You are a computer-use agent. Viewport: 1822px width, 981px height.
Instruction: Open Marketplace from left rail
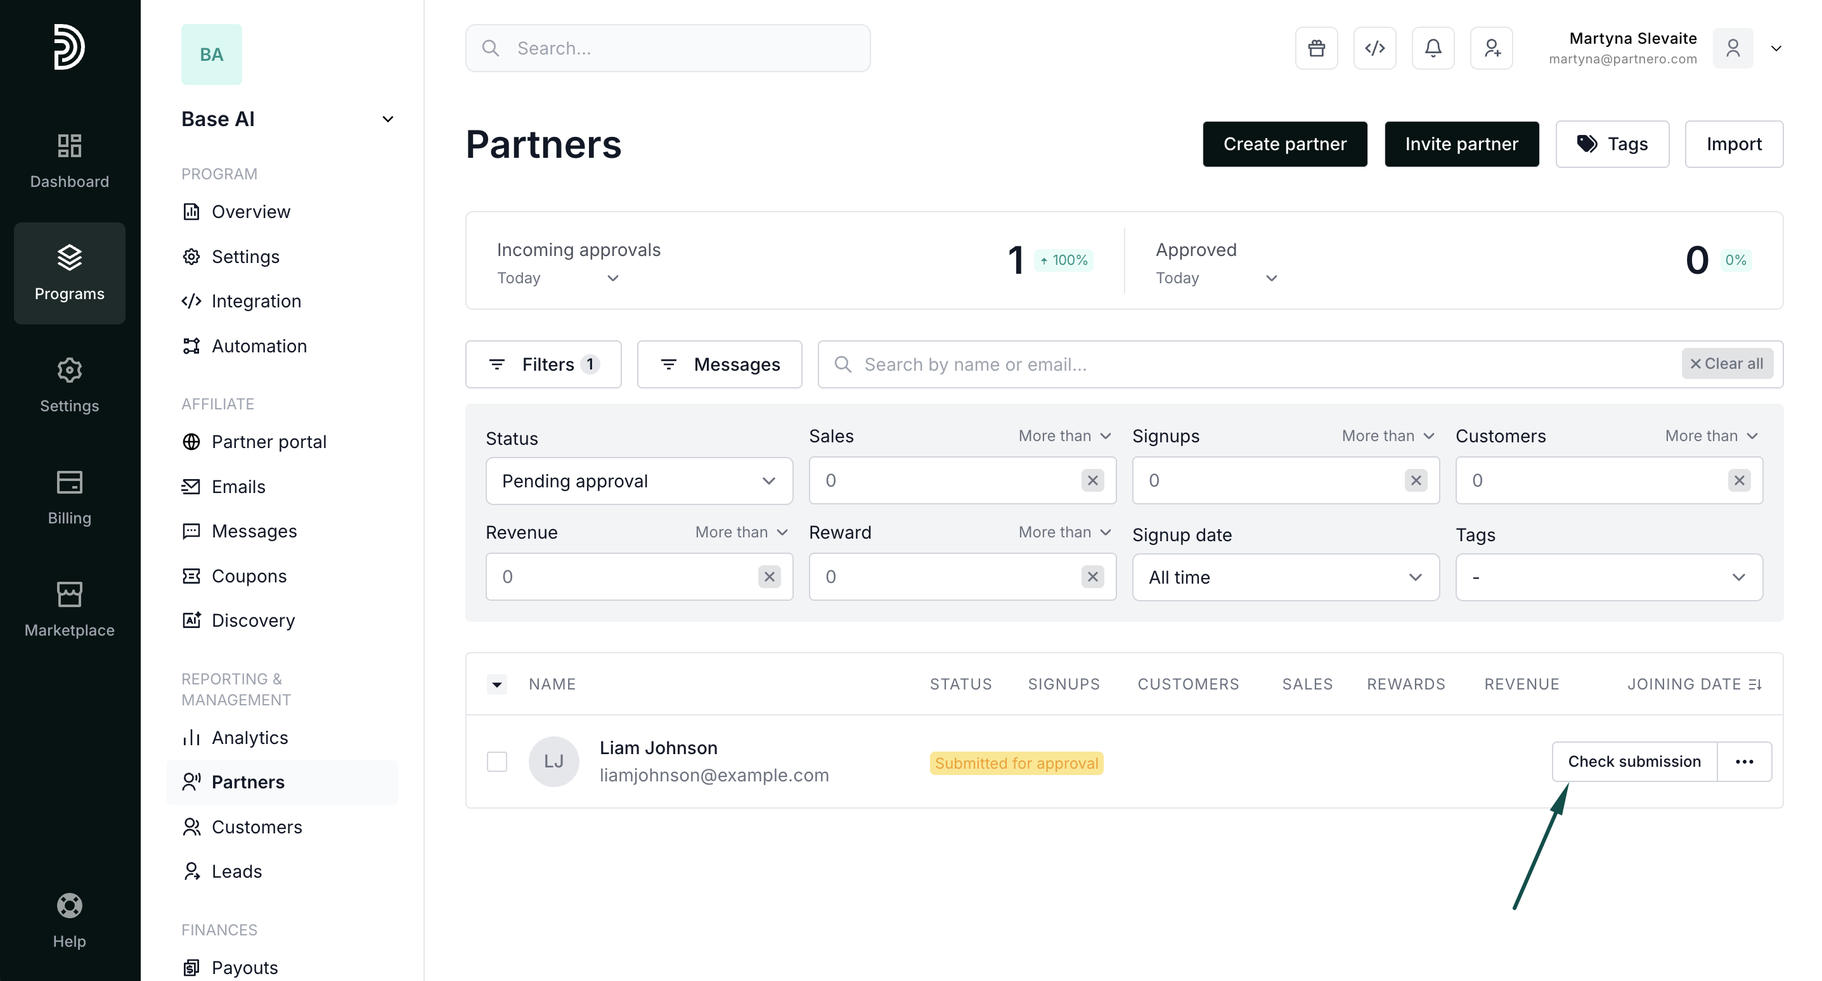pos(69,609)
